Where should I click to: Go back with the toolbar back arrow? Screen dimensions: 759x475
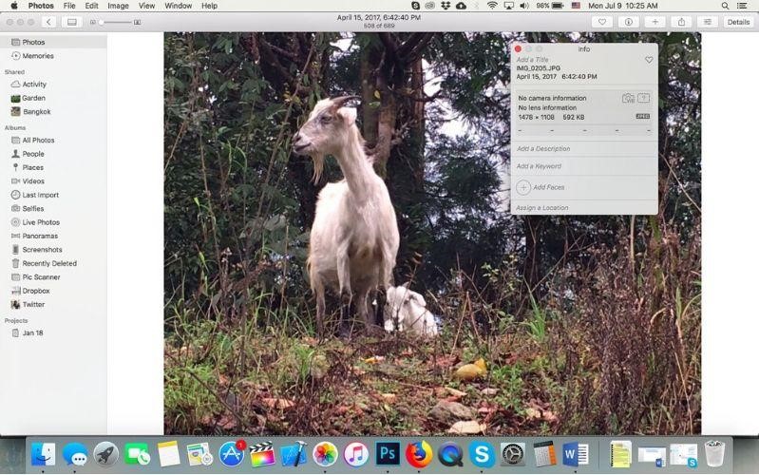[x=48, y=22]
